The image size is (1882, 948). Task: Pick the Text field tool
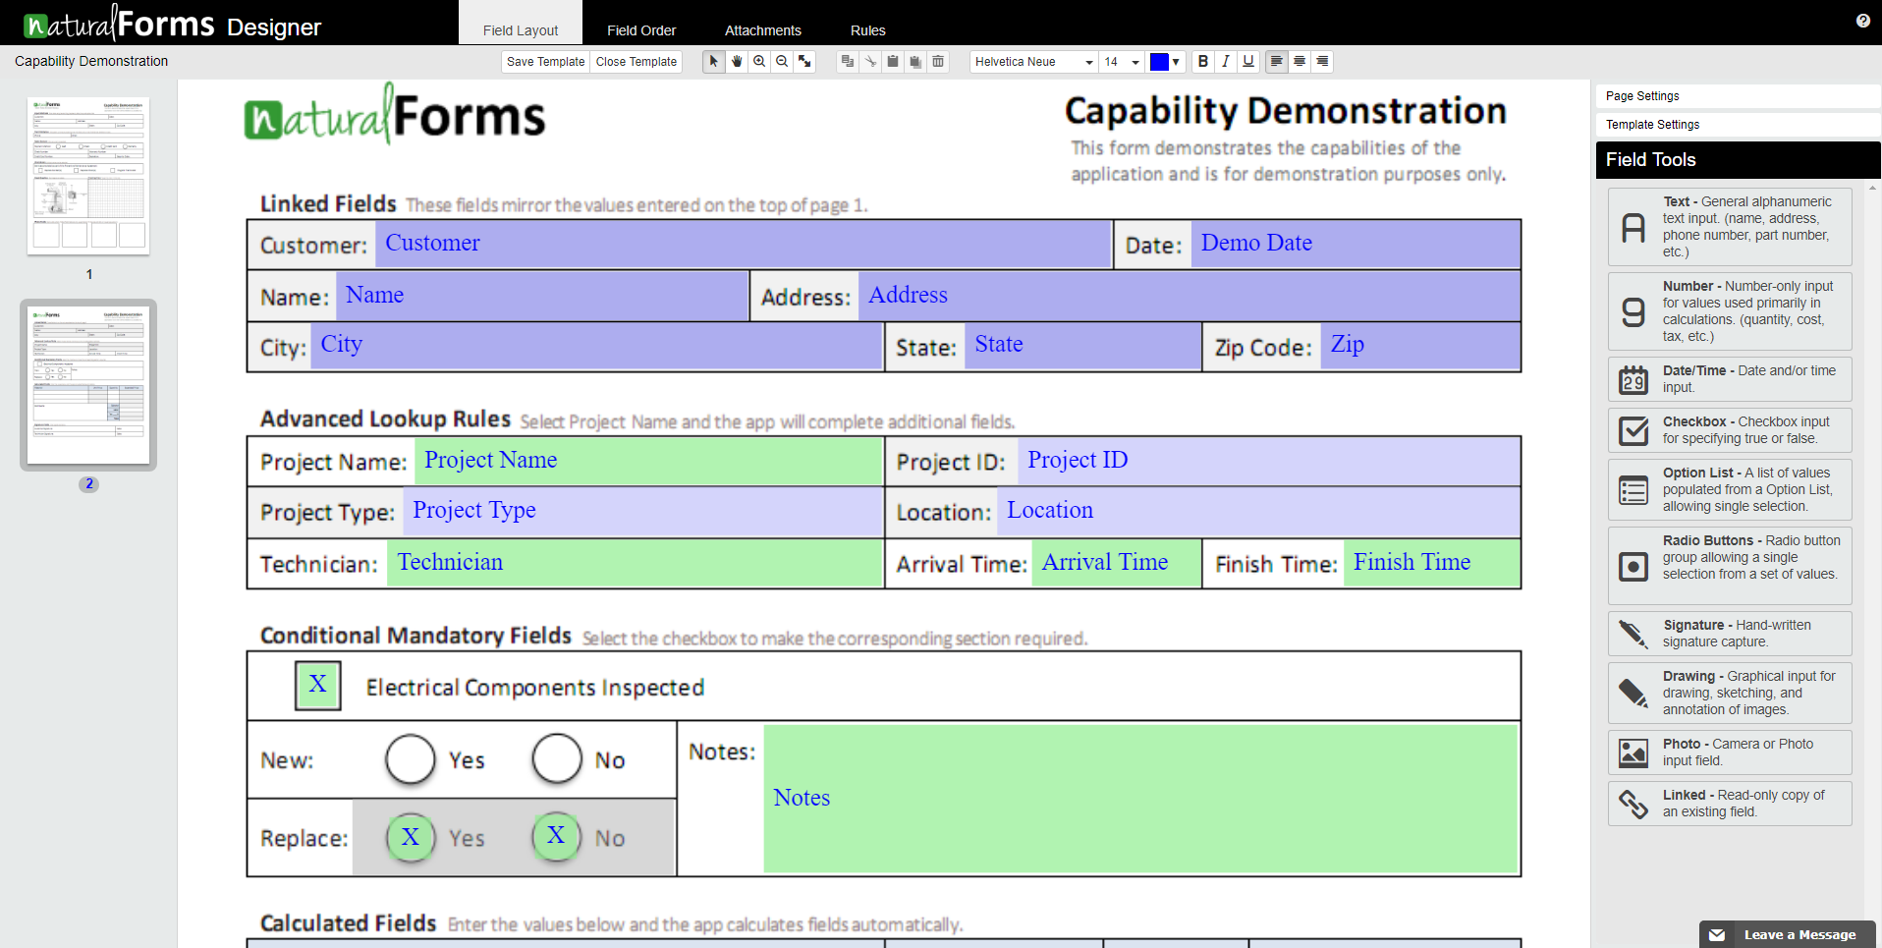click(1730, 227)
